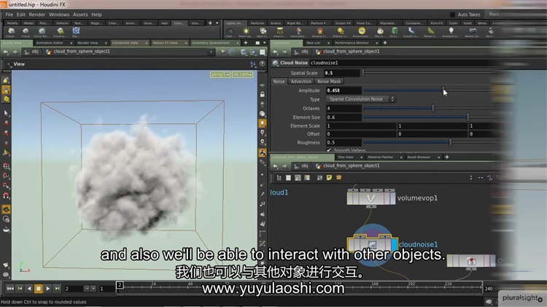Click the Stop playback button
547x307 pixels.
pyautogui.click(x=39, y=289)
